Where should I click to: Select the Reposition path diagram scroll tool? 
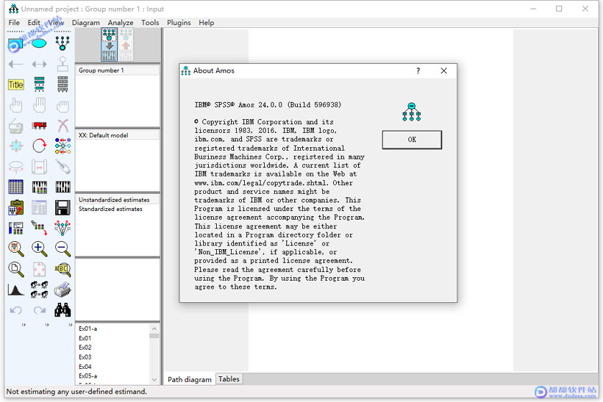39,167
